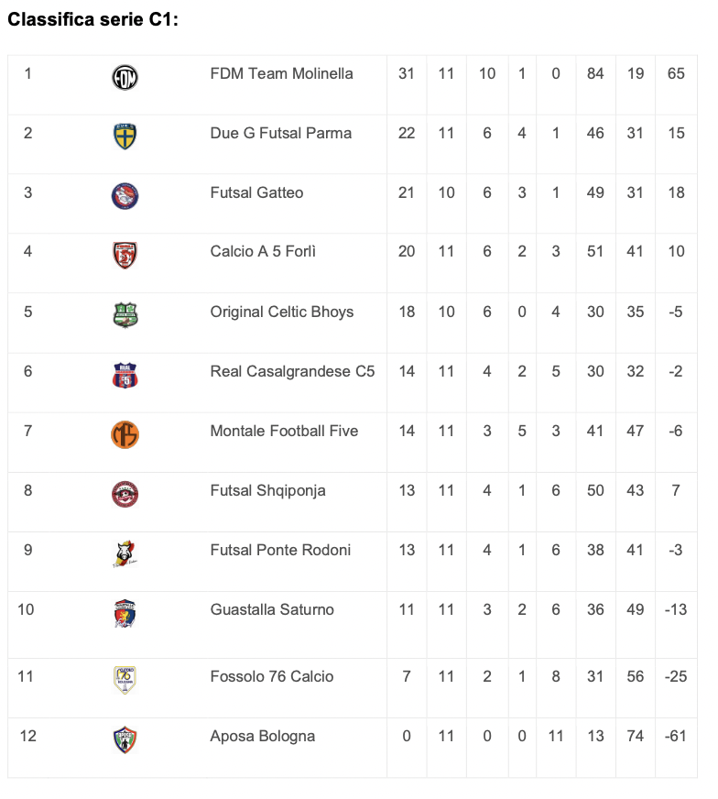
Task: Click FDM Team Molinella's 31 points cell
Action: point(407,73)
